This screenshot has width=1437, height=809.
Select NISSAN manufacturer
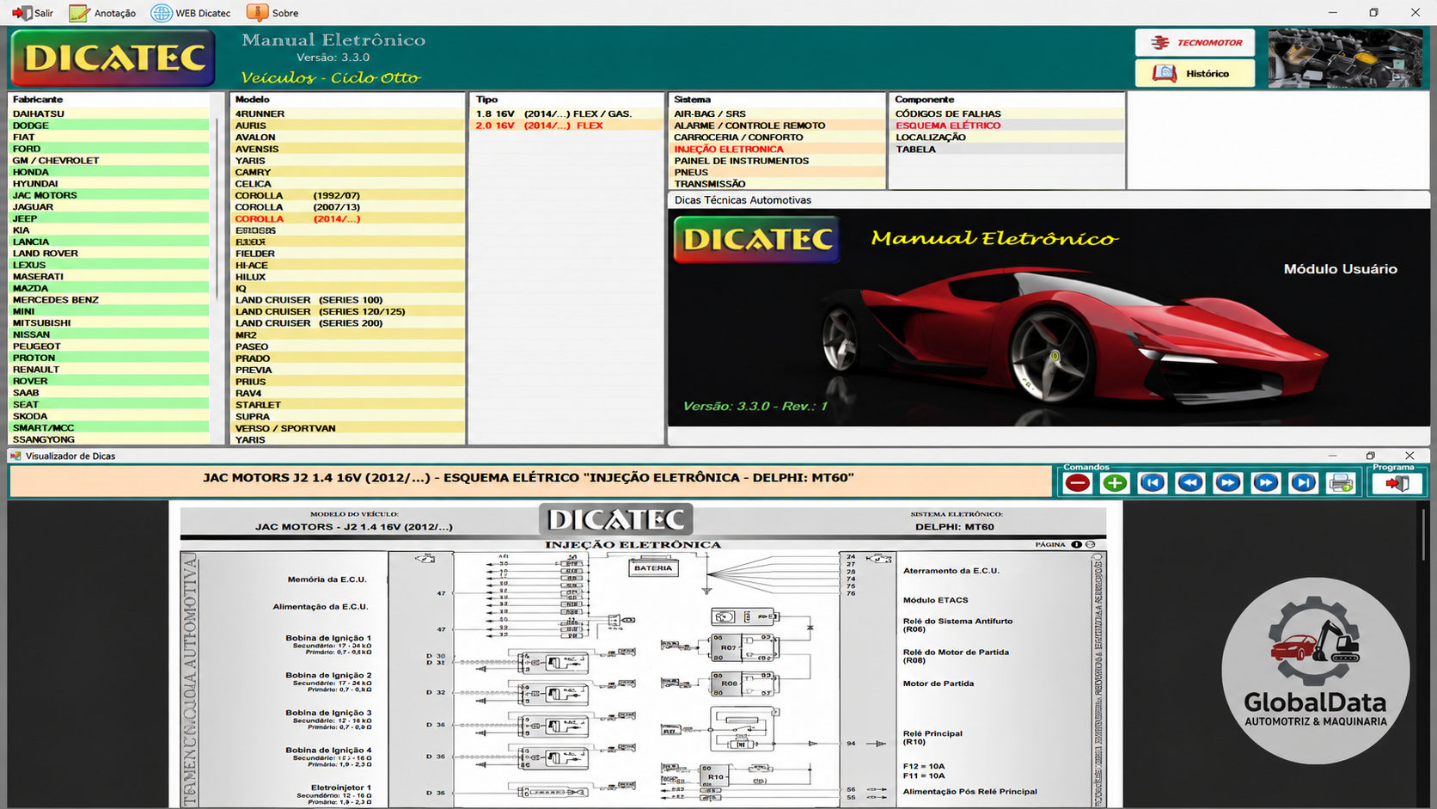[109, 334]
